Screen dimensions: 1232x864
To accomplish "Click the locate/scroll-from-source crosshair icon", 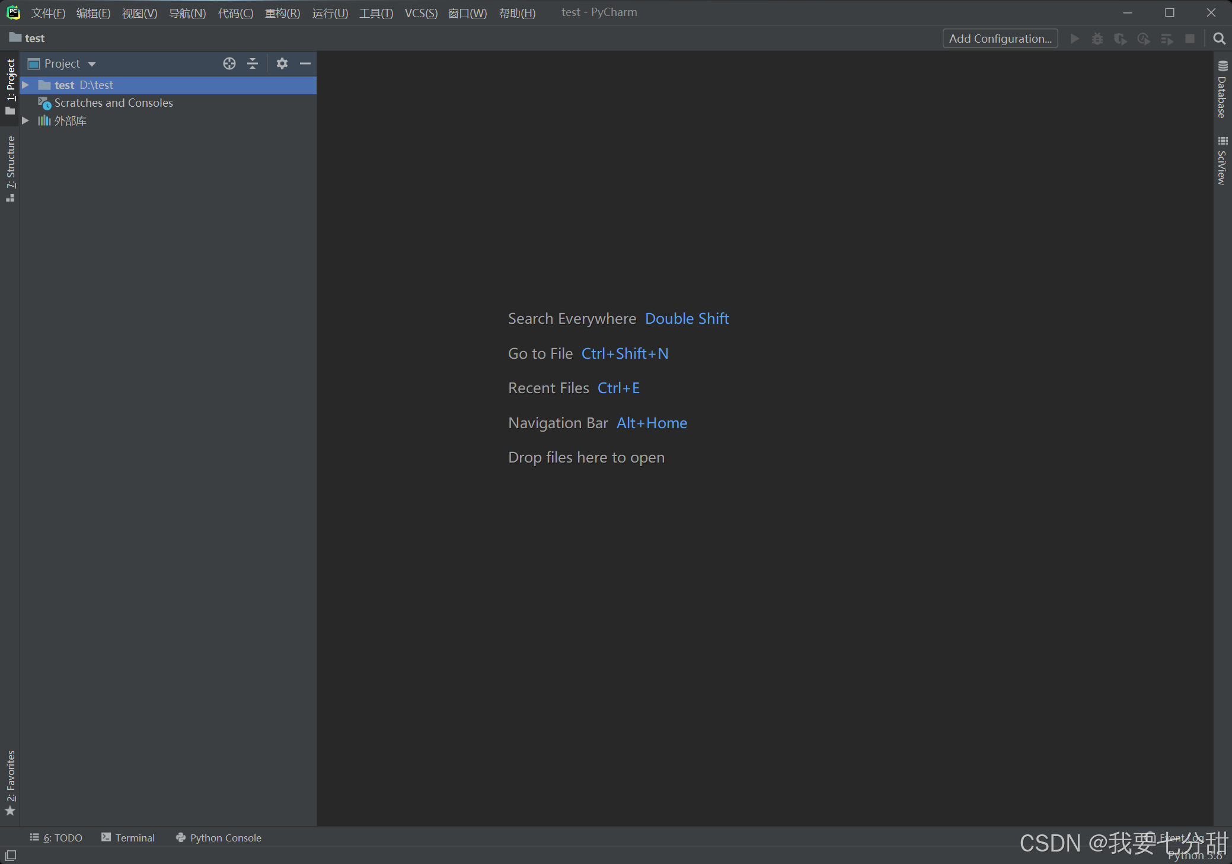I will click(x=229, y=63).
